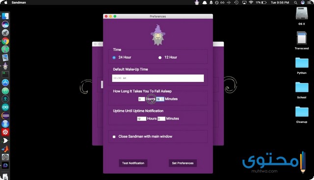Image resolution: width=314 pixels, height=180 pixels.
Task: Launch Siri from the dock
Action: tap(5, 25)
